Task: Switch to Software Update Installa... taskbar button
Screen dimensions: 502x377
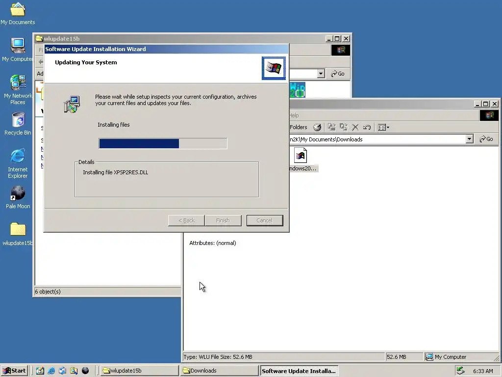Action: tap(299, 371)
